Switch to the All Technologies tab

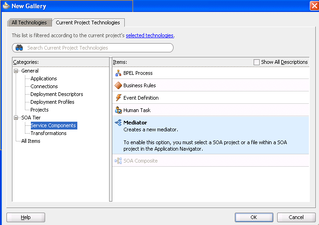(x=29, y=22)
